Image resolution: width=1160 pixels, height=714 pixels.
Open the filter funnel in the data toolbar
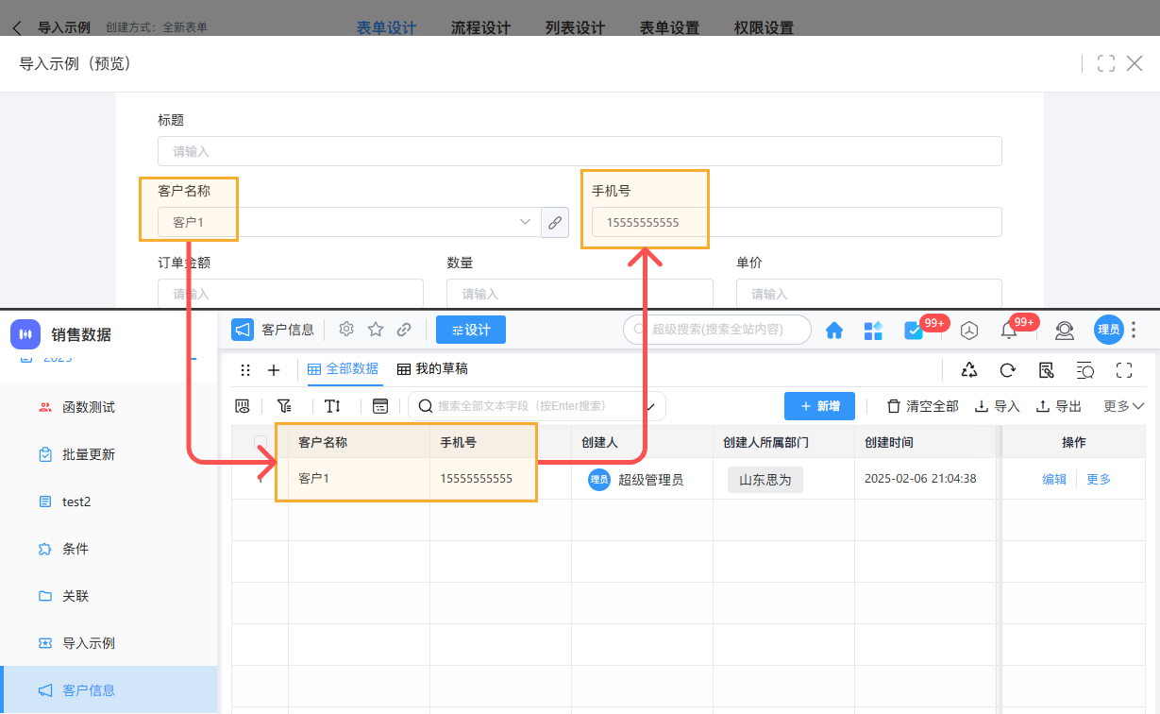click(x=284, y=405)
